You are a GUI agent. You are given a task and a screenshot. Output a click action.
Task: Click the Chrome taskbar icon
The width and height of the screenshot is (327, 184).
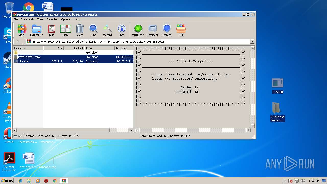click(55, 181)
